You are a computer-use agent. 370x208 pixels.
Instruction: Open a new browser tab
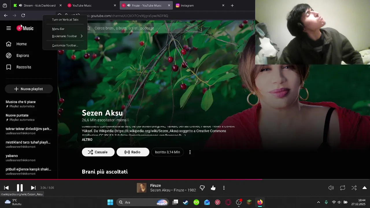click(x=232, y=5)
